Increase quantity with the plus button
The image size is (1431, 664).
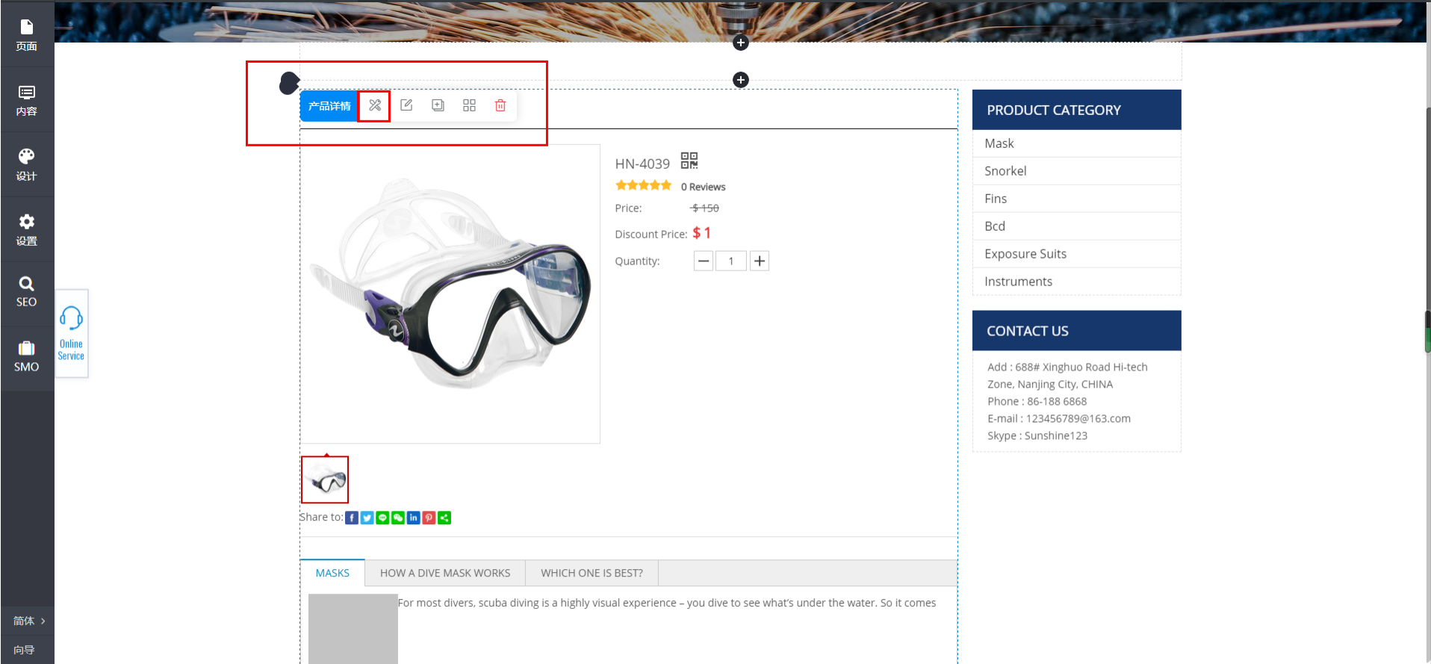coord(759,261)
